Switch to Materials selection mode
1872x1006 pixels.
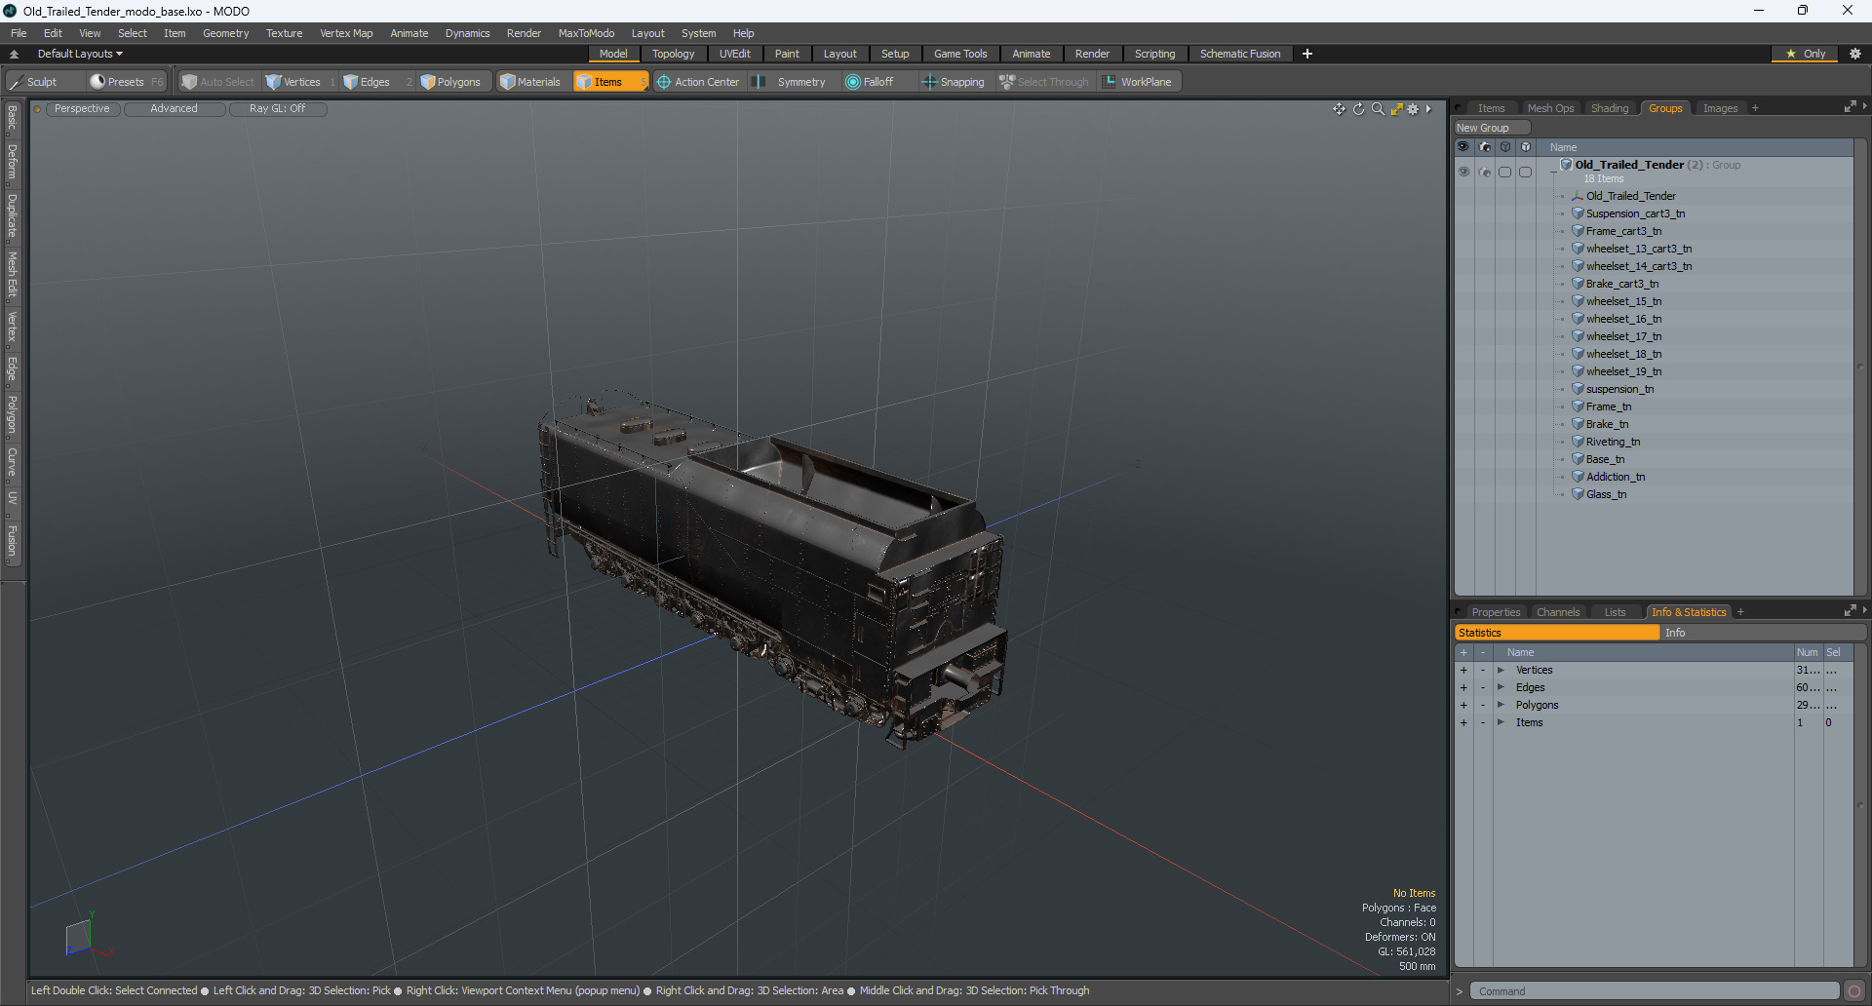pyautogui.click(x=530, y=82)
